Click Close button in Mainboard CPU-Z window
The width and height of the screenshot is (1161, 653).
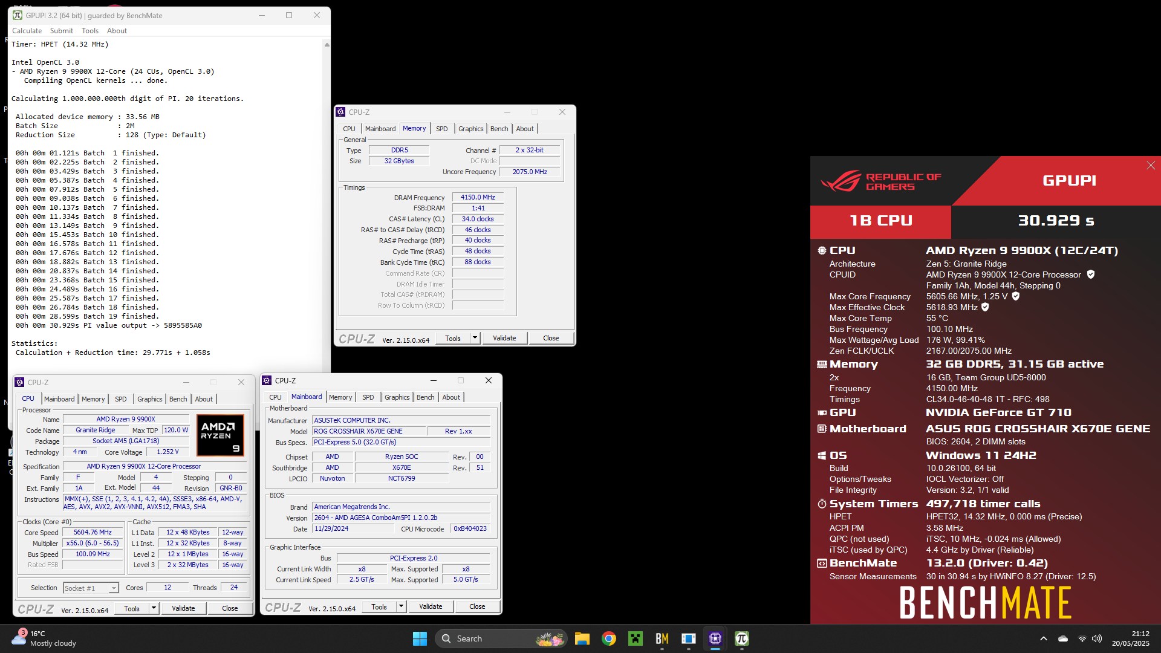(x=477, y=606)
